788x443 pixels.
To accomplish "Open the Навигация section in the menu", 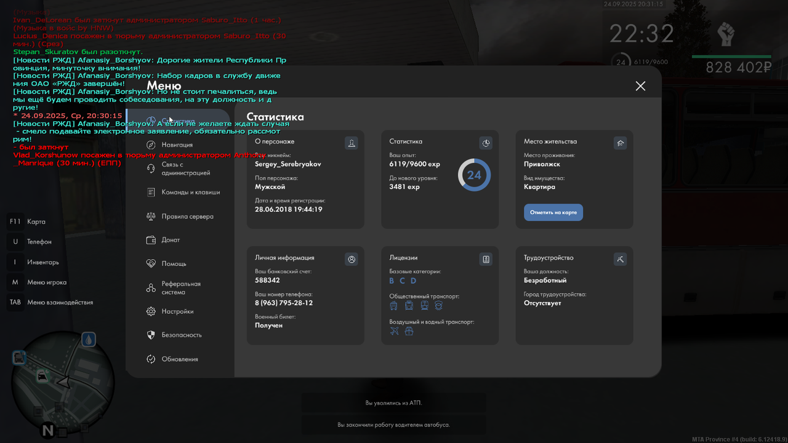I will (179, 145).
